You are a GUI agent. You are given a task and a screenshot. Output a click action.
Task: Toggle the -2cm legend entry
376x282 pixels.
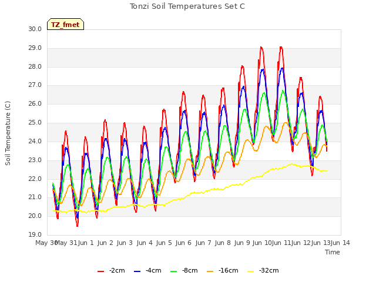click(x=111, y=271)
